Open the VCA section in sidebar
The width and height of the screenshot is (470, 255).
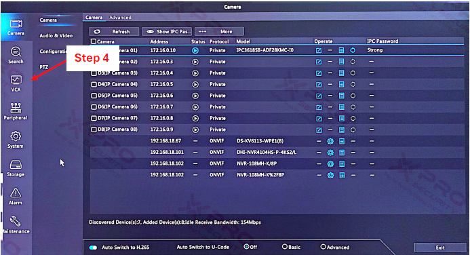click(x=16, y=83)
